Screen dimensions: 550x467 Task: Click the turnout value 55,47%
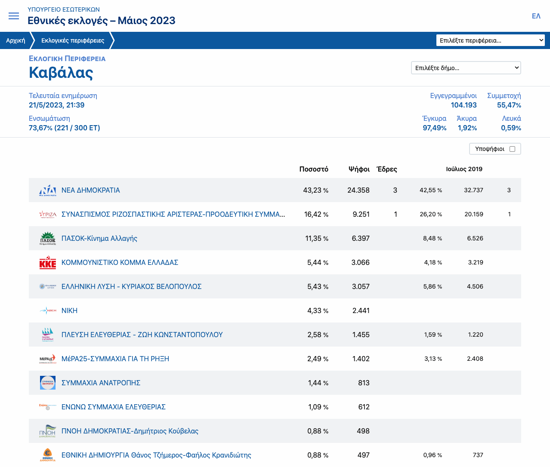(509, 105)
